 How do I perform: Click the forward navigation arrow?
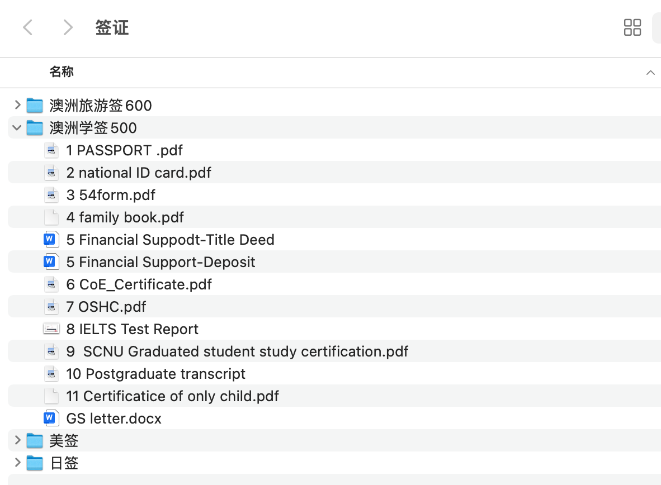point(68,27)
